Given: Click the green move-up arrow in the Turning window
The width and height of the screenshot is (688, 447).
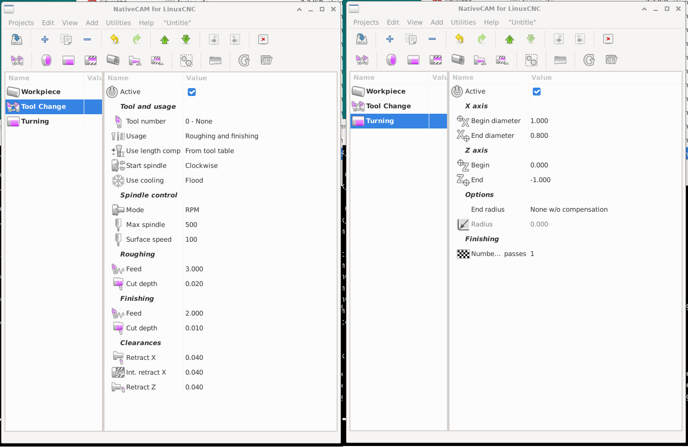Looking at the screenshot, I should click(x=510, y=39).
